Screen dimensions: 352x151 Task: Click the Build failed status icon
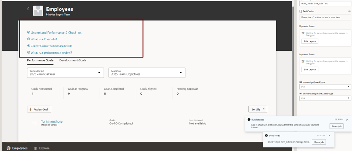[x=266, y=136]
